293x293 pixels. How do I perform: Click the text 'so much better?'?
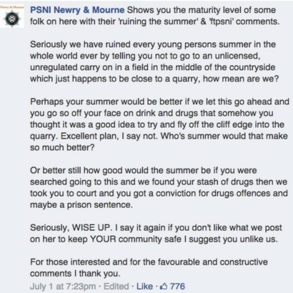[x=62, y=148]
